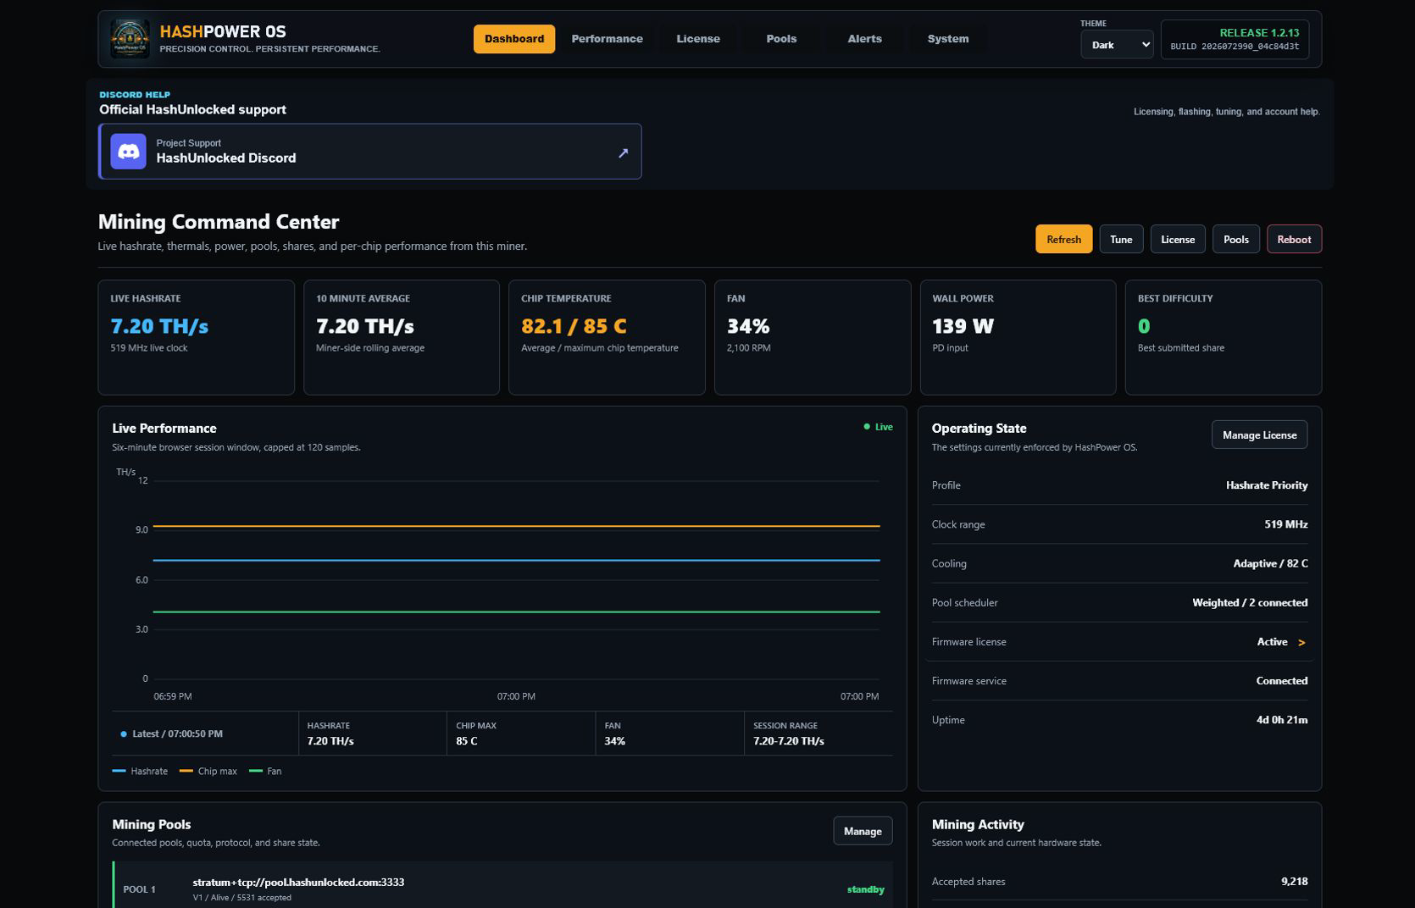Viewport: 1415px width, 908px height.
Task: Click the Accepted shares 9,218 value
Action: click(1294, 882)
